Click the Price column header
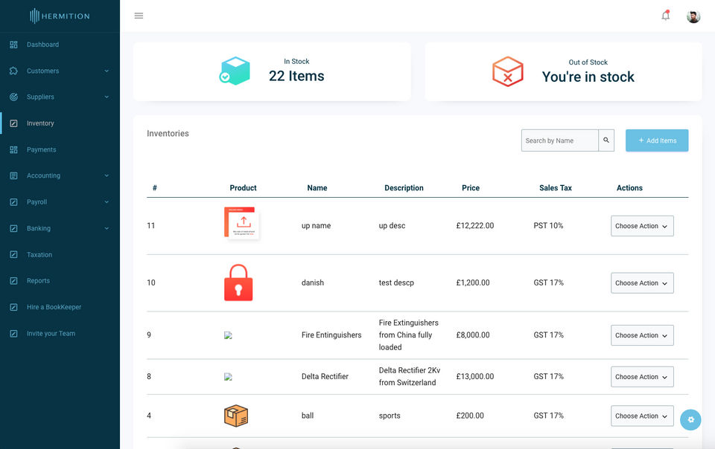The height and width of the screenshot is (449, 715). point(471,188)
